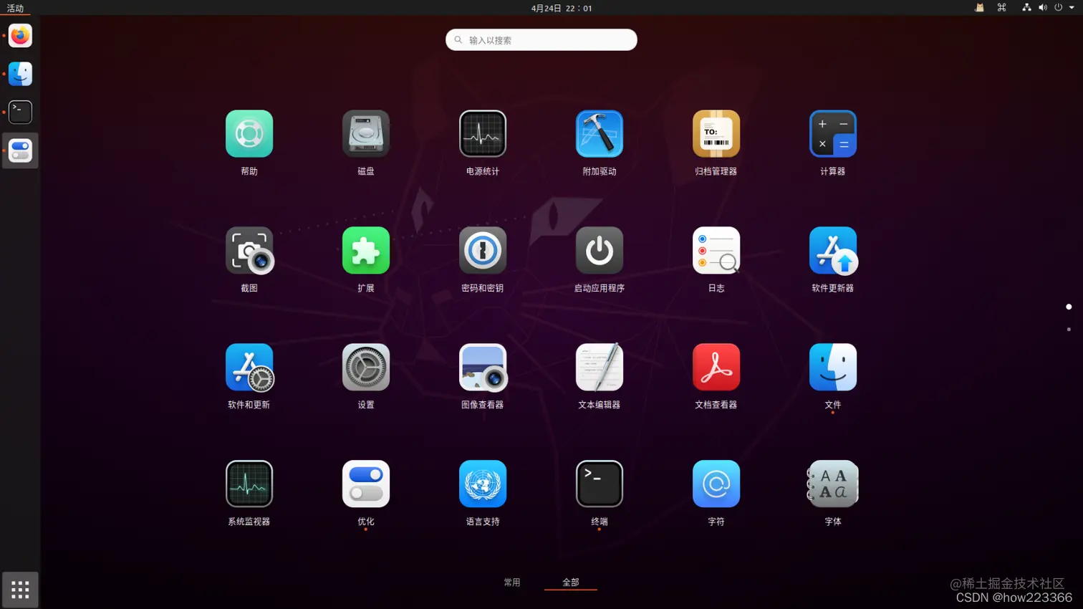Open Firefox from the dock

point(20,36)
